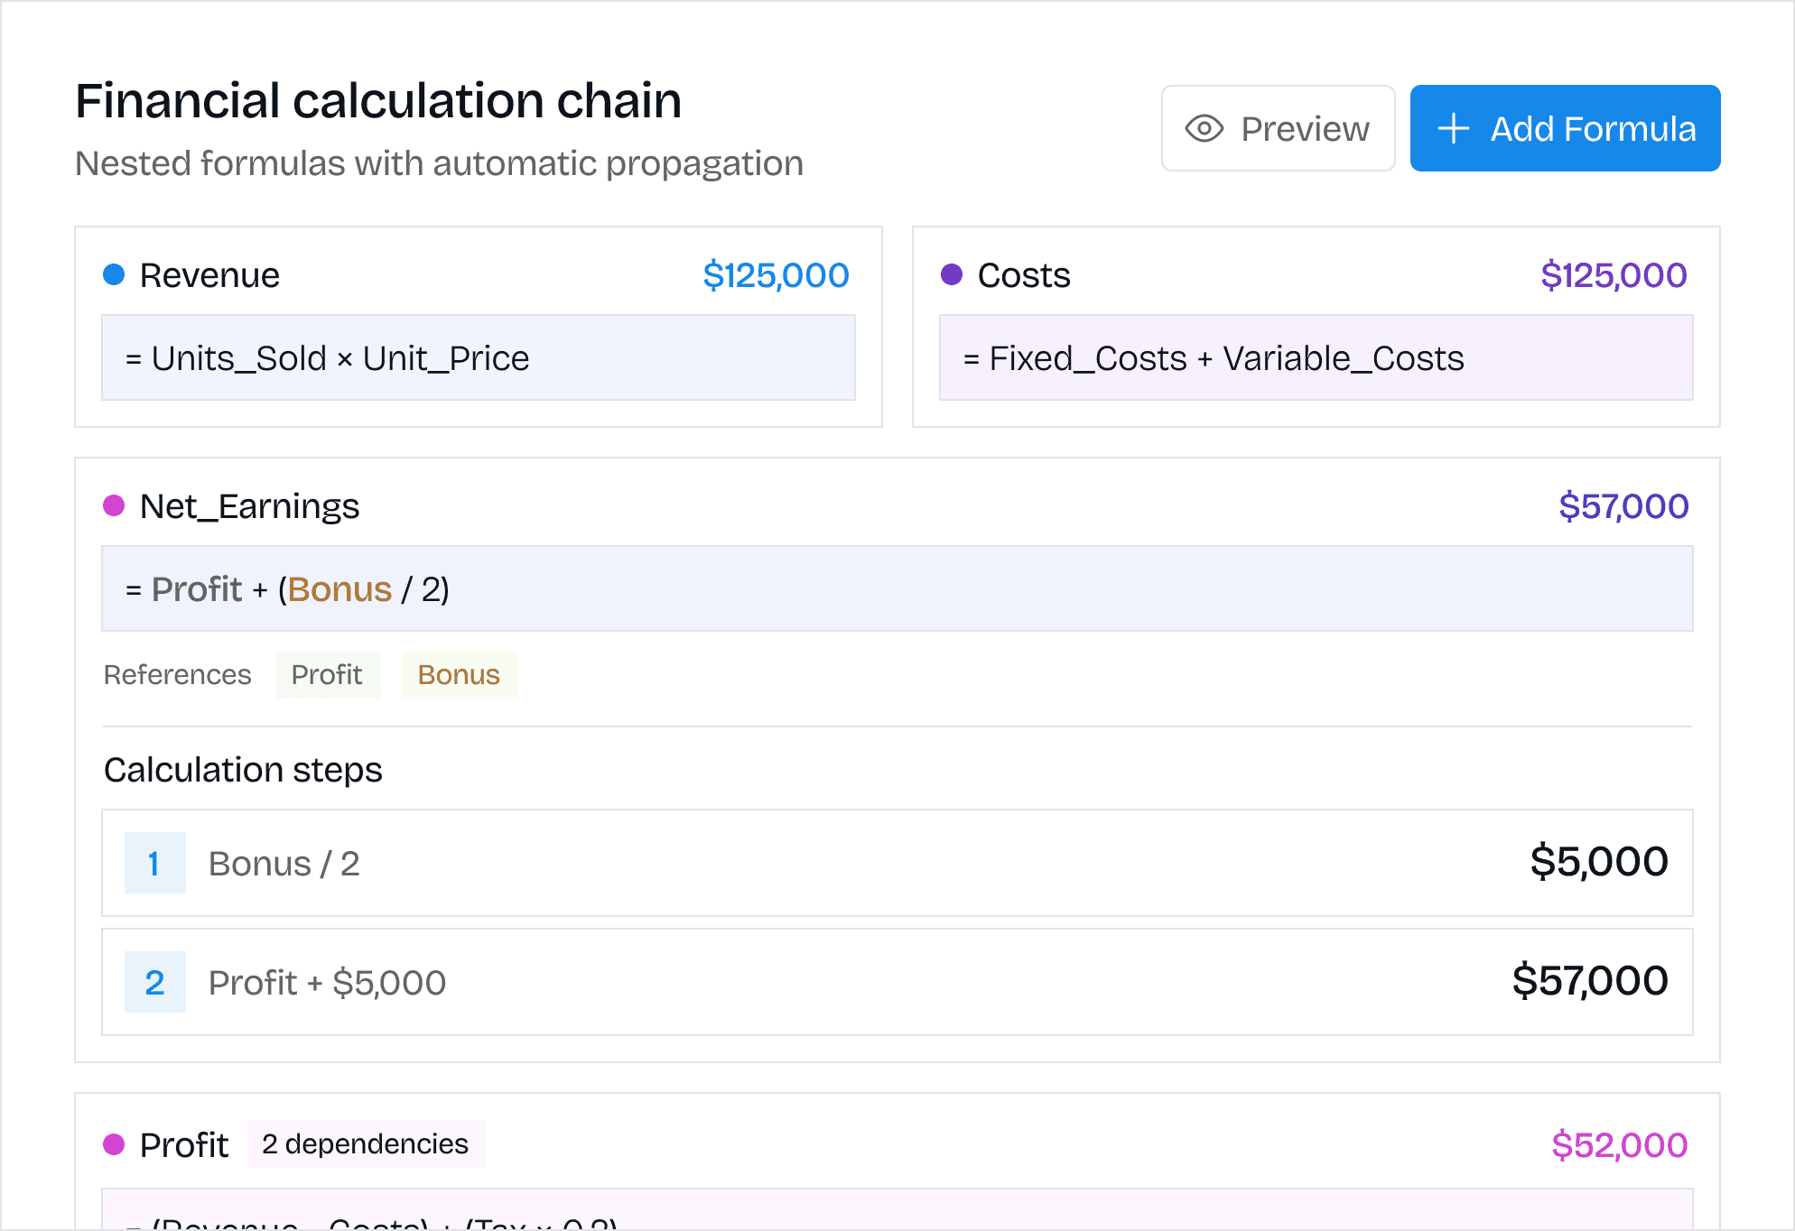Click Bonus token inside Net_Earnings formula
Screen dimensions: 1795x1231
click(x=339, y=589)
